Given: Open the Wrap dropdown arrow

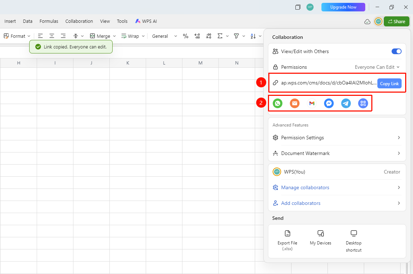Looking at the screenshot, I should [x=143, y=36].
